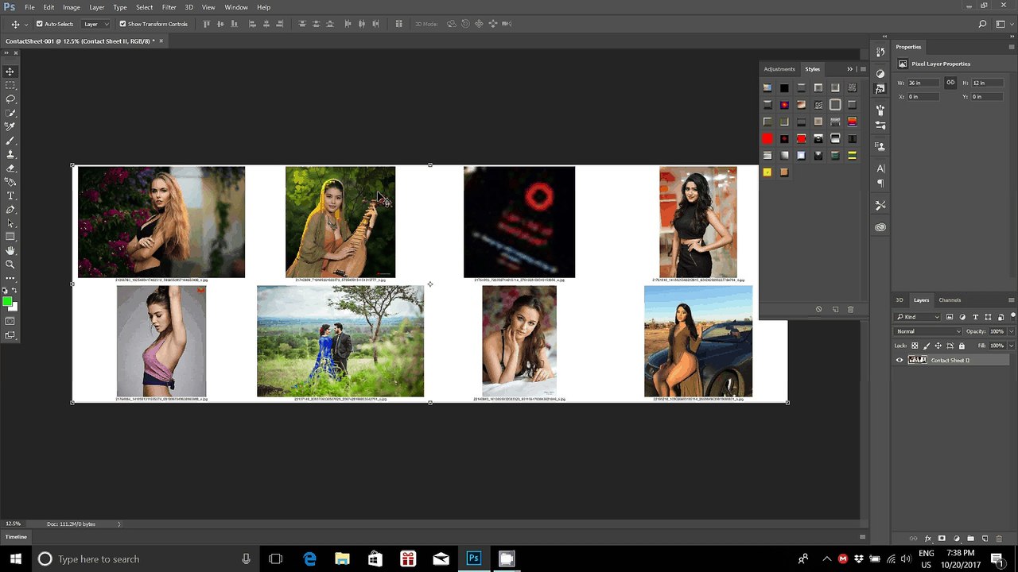Select the Lasso tool
Screen dimensions: 1018x572
pos(10,99)
